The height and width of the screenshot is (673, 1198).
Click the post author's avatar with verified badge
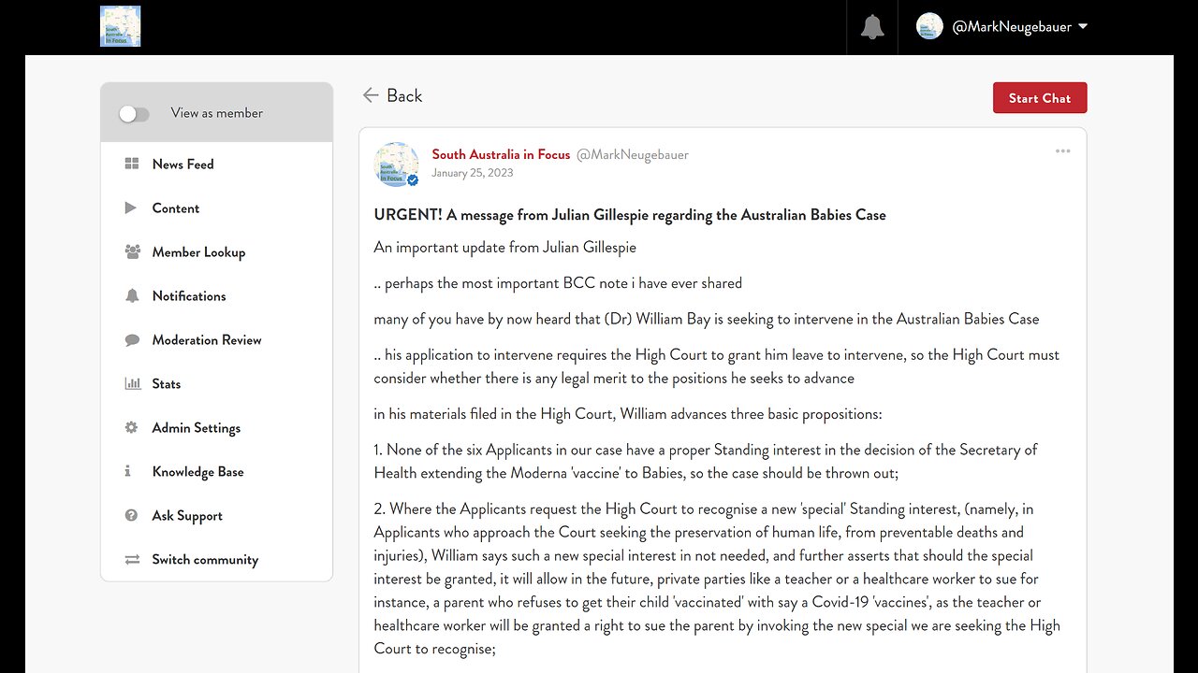tap(397, 165)
